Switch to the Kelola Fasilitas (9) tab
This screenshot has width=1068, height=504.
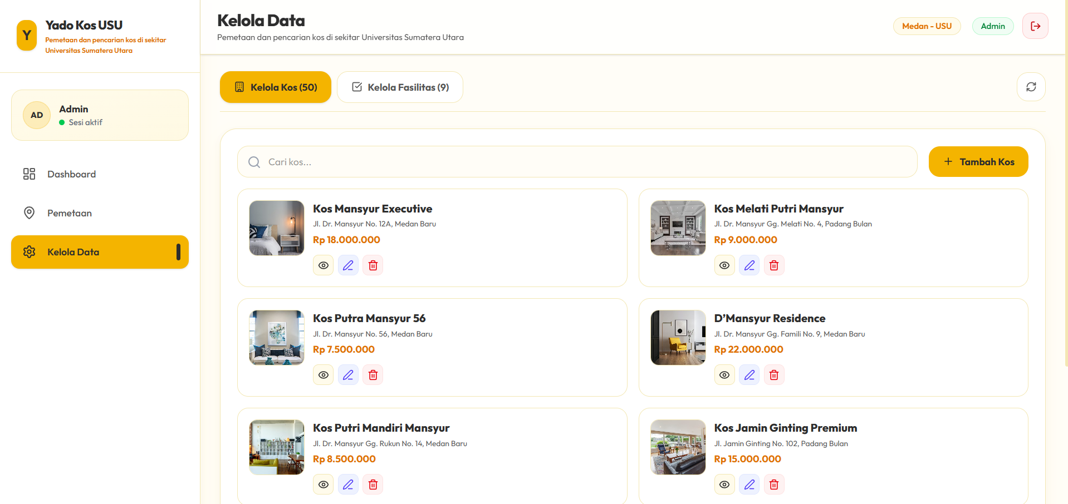(400, 87)
